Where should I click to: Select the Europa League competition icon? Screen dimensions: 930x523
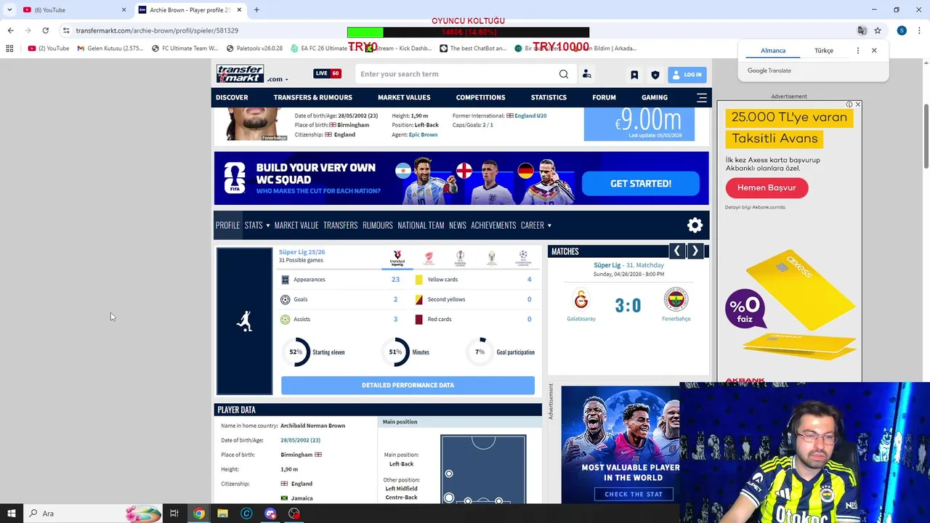[460, 259]
